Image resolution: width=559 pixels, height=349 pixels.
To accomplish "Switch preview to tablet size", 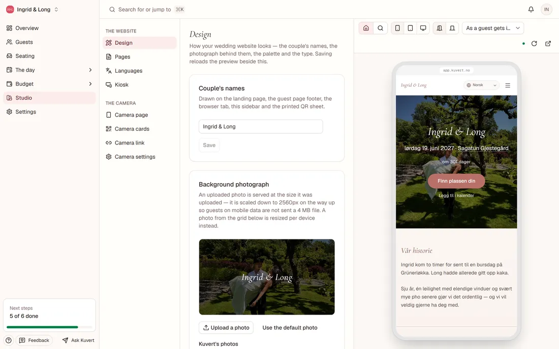I will click(x=410, y=28).
